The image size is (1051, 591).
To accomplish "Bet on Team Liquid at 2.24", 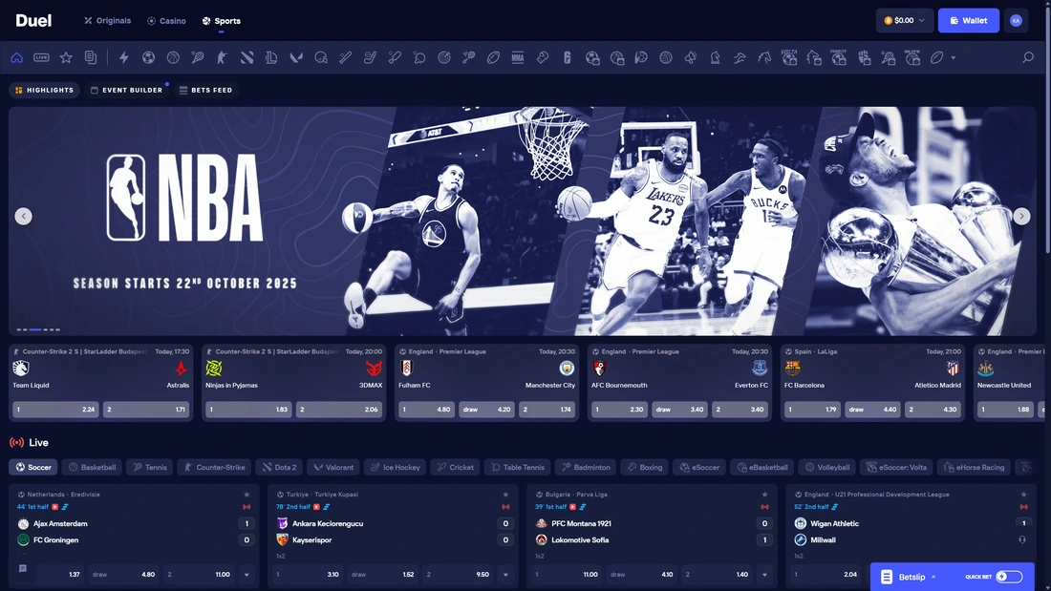I will pyautogui.click(x=55, y=410).
